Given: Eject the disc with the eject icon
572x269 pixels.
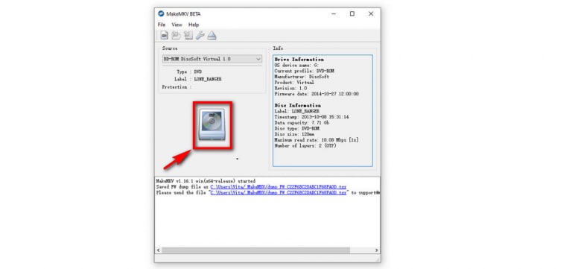Looking at the screenshot, I should click(212, 36).
